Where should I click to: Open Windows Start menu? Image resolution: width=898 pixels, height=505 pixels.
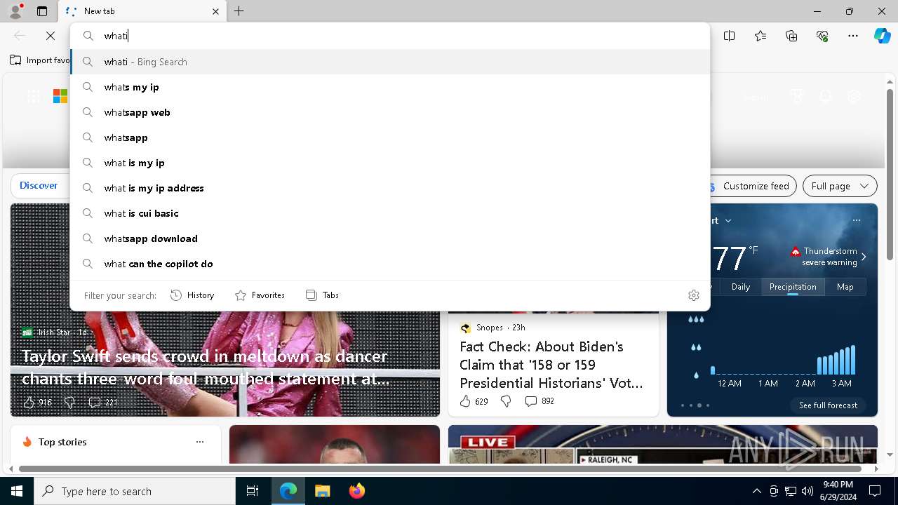click(17, 491)
